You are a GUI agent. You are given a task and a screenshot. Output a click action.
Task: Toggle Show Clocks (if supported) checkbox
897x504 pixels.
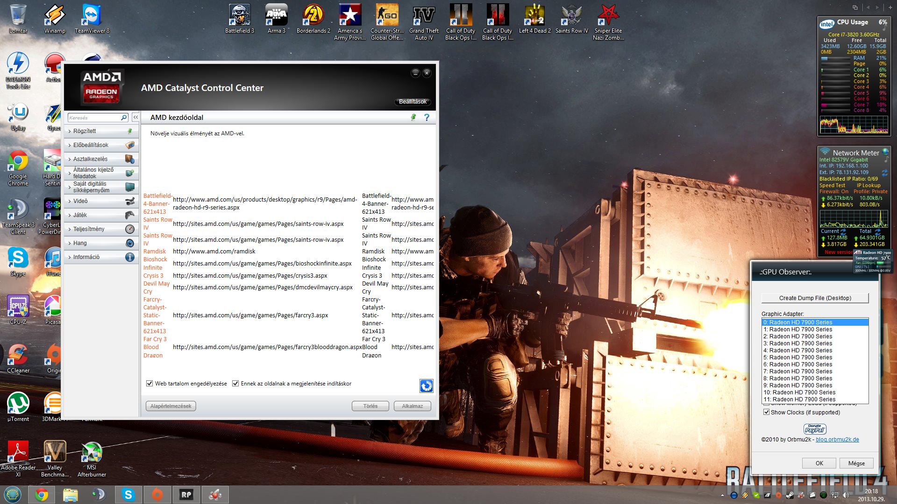point(766,412)
